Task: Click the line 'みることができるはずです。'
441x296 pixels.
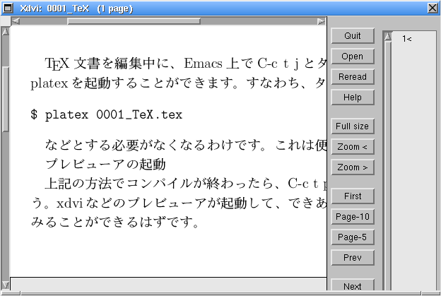Action: (x=116, y=222)
